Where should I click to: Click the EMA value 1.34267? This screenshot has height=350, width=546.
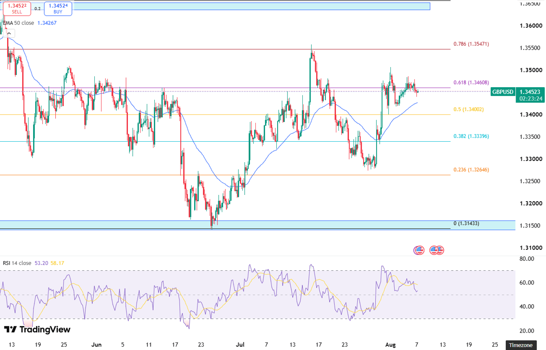(x=47, y=23)
